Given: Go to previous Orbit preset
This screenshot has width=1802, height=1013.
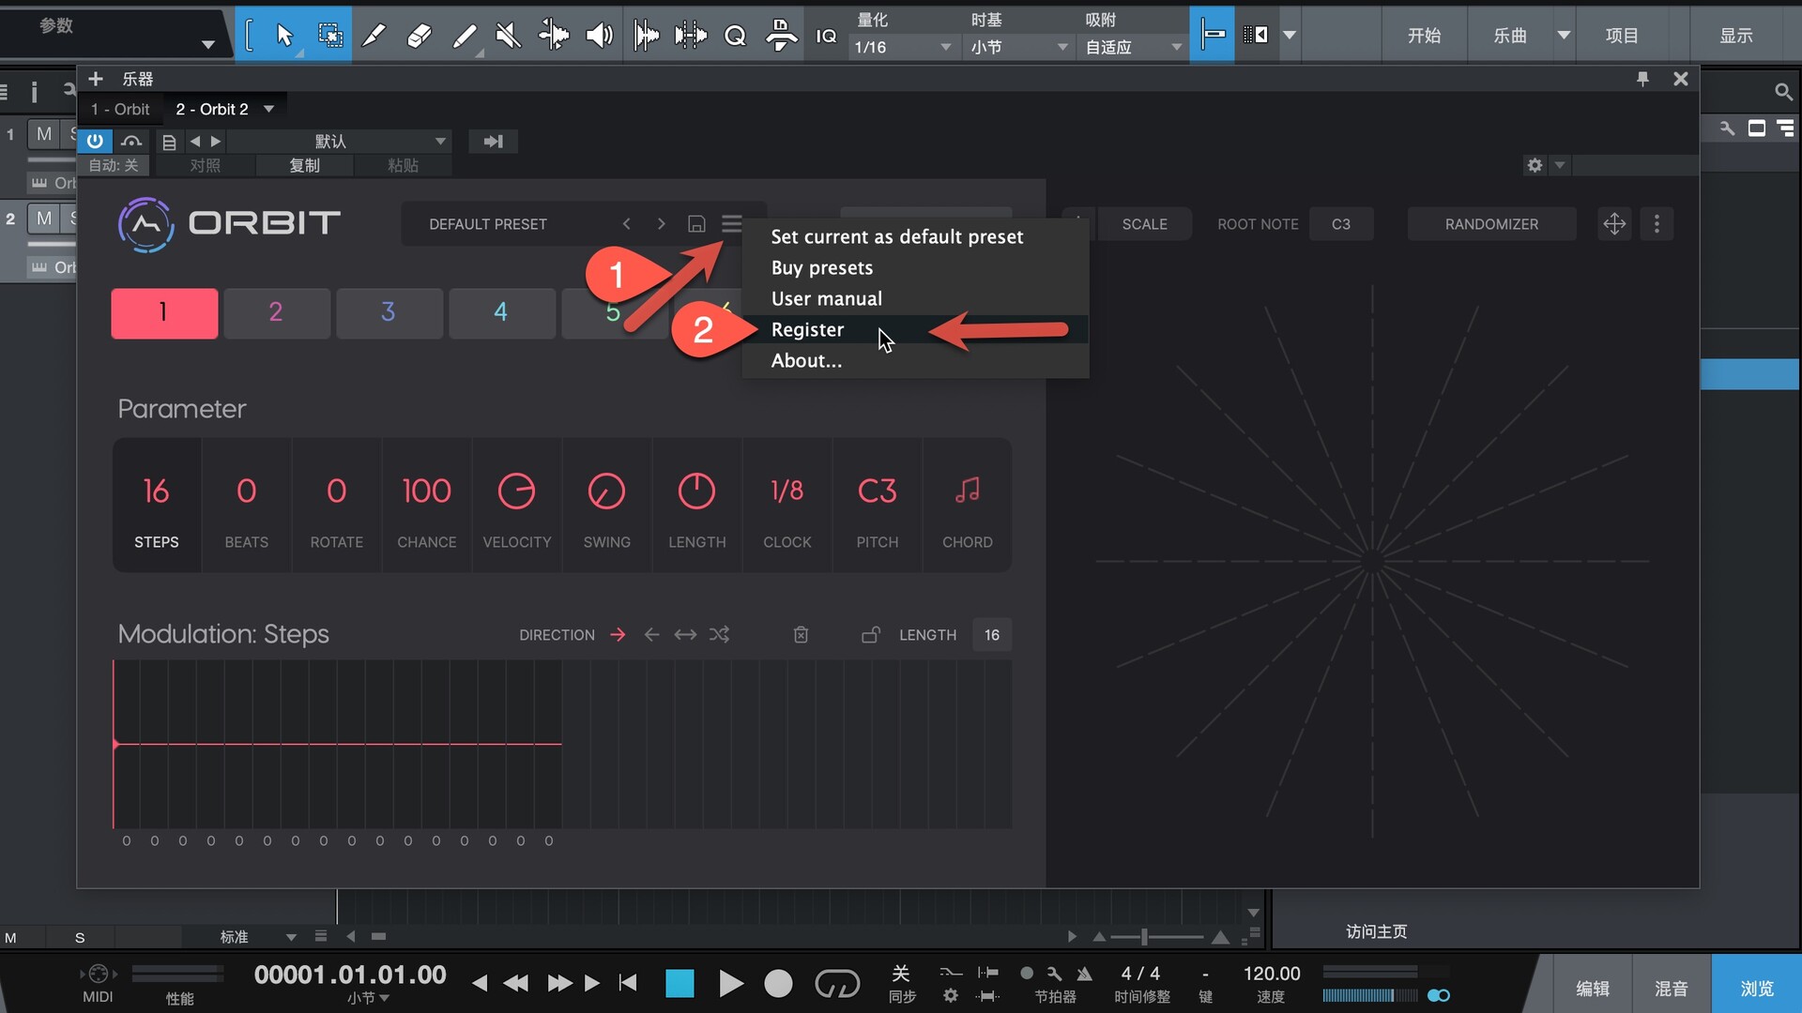Looking at the screenshot, I should (x=627, y=223).
